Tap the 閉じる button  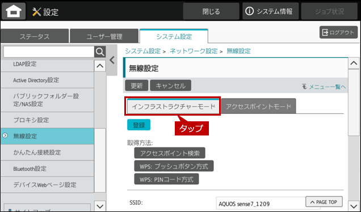point(211,11)
